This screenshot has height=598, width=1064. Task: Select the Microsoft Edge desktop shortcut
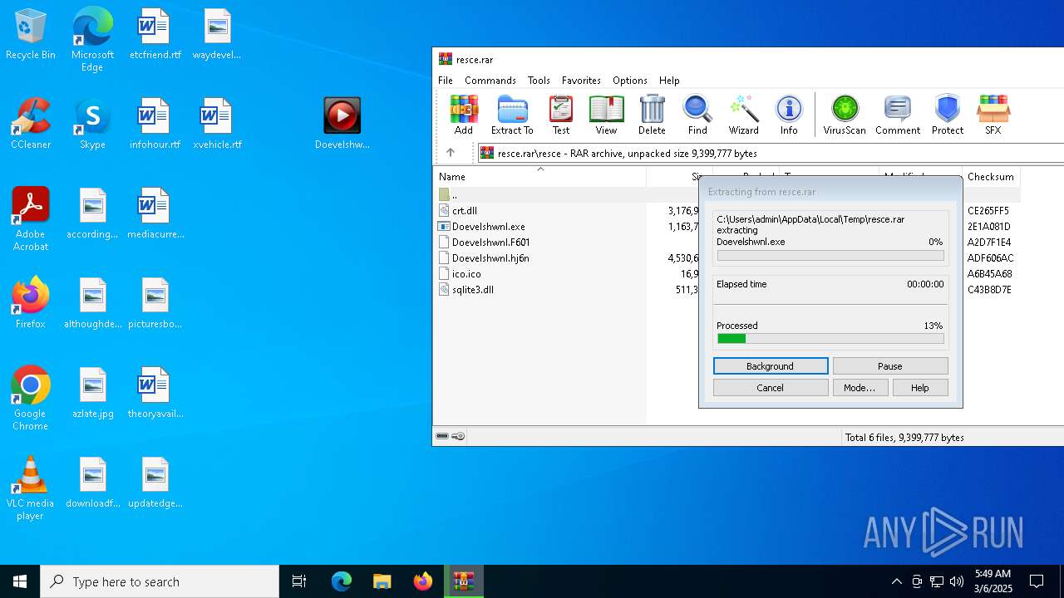[x=92, y=40]
